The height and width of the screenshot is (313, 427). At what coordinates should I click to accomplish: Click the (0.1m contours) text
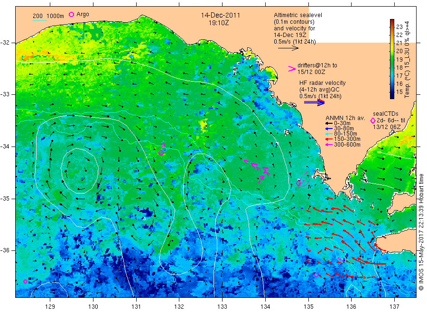(294, 22)
